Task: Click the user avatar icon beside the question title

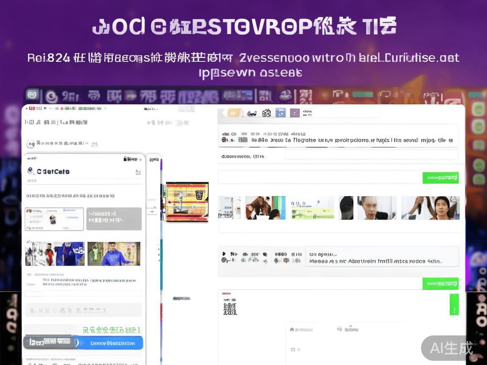Action: click(x=30, y=144)
